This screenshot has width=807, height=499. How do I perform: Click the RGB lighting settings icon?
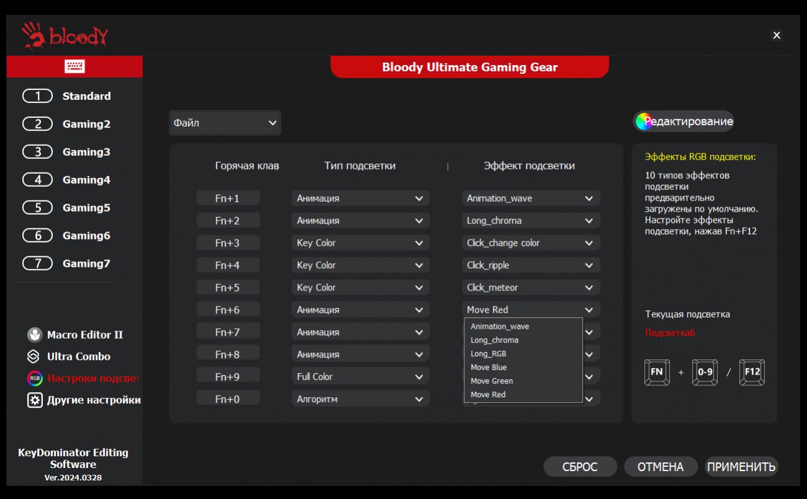coord(35,378)
